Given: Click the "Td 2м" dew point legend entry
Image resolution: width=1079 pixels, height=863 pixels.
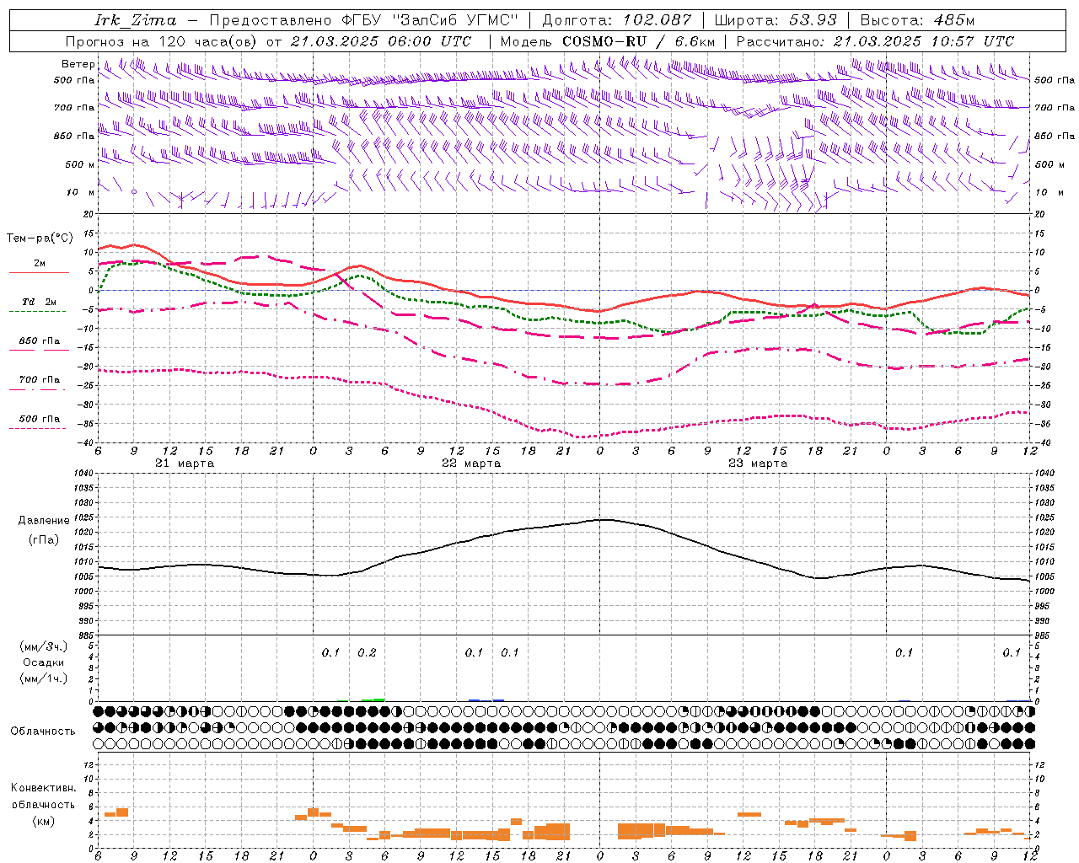Looking at the screenshot, I should click(x=39, y=302).
